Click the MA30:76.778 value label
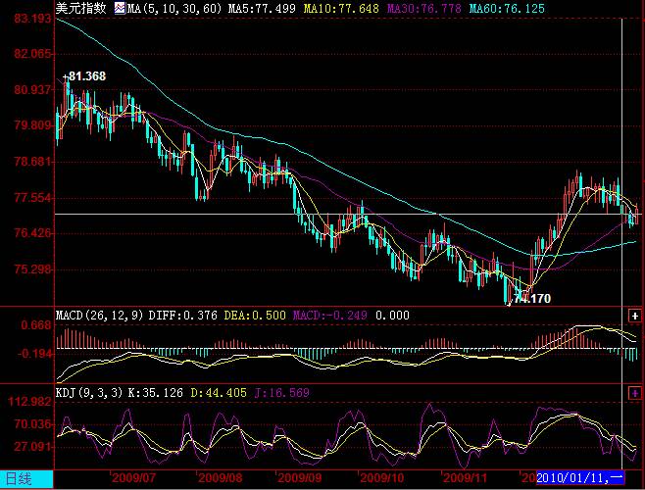The width and height of the screenshot is (645, 490). (x=424, y=8)
